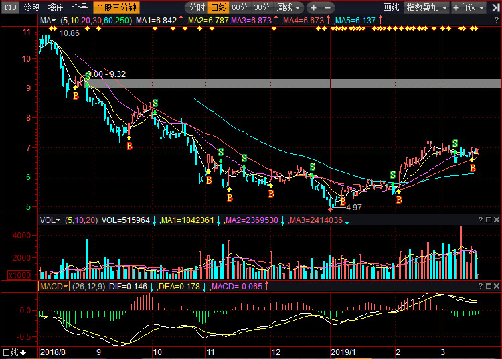
Task: Select the 30分 timeframe tab
Action: click(262, 8)
